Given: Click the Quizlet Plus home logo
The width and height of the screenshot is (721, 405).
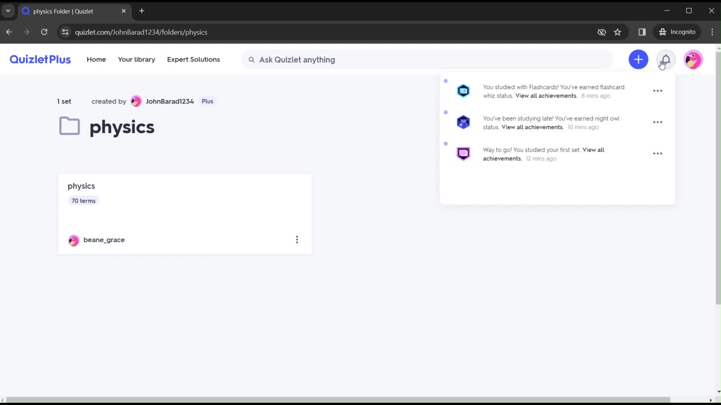Looking at the screenshot, I should click(x=39, y=59).
